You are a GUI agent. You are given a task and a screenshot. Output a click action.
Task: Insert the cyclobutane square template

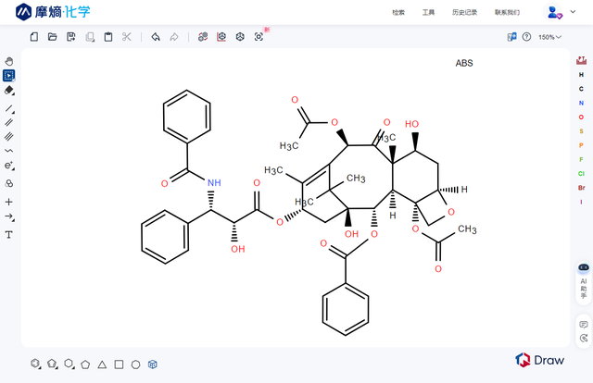coord(119,364)
